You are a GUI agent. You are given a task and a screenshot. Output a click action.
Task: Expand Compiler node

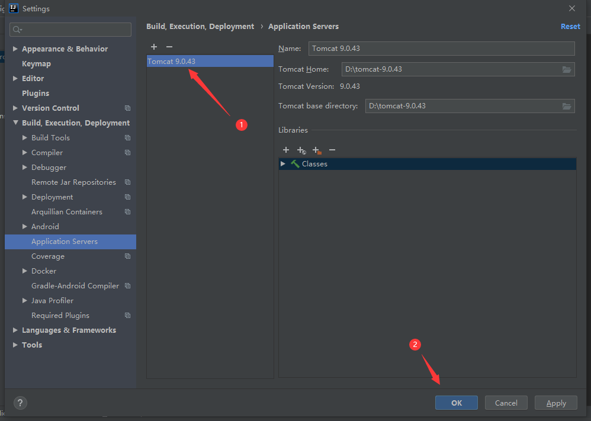pos(24,152)
